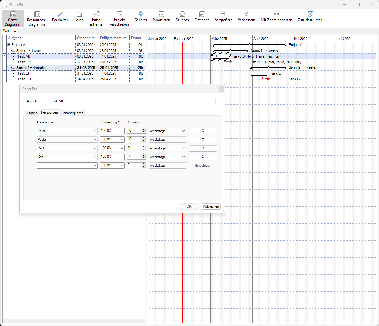Click the Task GH bar in Gantt chart
379x326 pixels.
coord(278,79)
